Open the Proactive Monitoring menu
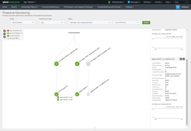This screenshot has height=131, width=191. (51, 7)
